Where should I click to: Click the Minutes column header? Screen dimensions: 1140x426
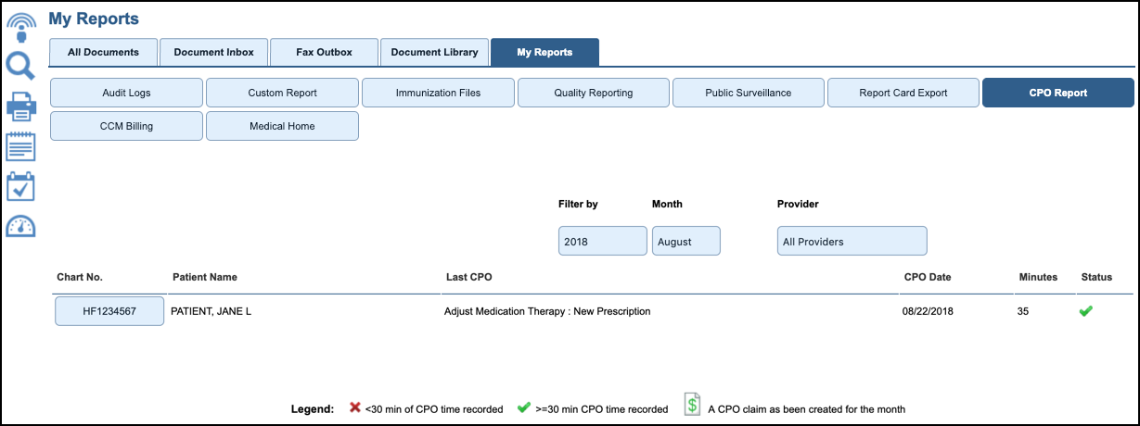(x=1037, y=277)
